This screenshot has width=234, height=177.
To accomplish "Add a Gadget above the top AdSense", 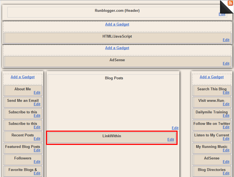I will coord(117,48).
